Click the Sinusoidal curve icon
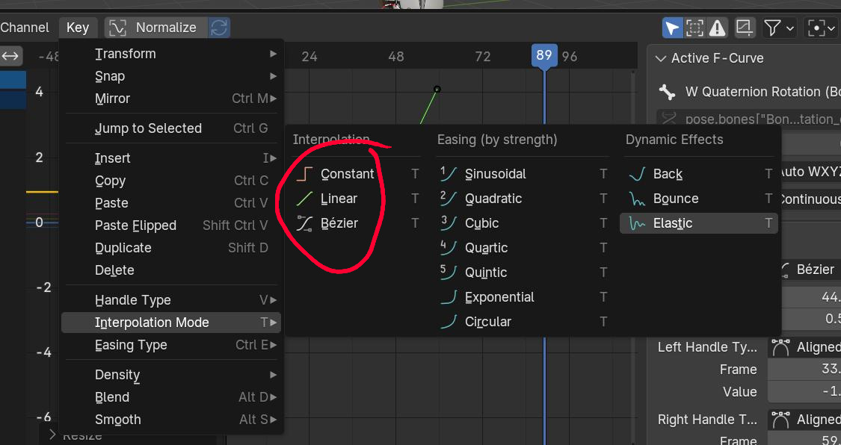841x445 pixels. click(448, 173)
